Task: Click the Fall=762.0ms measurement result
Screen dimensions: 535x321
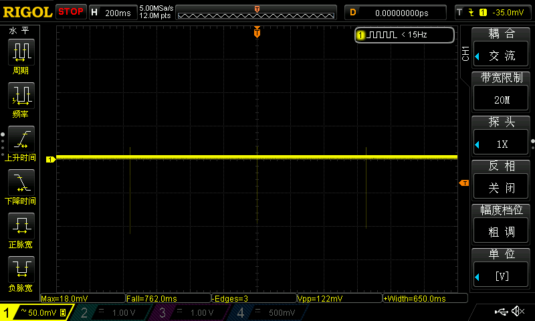Action: (169, 298)
